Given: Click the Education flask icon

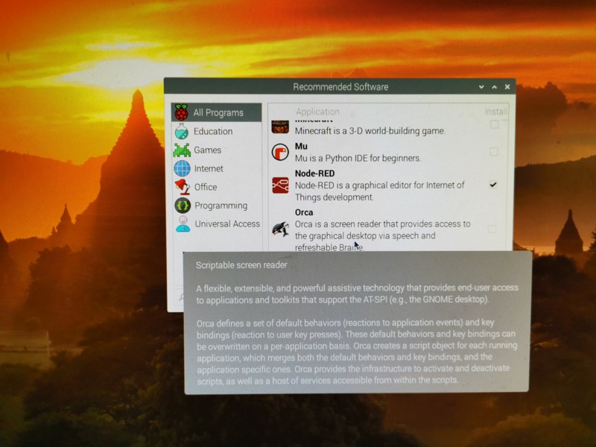Looking at the screenshot, I should pos(182,131).
